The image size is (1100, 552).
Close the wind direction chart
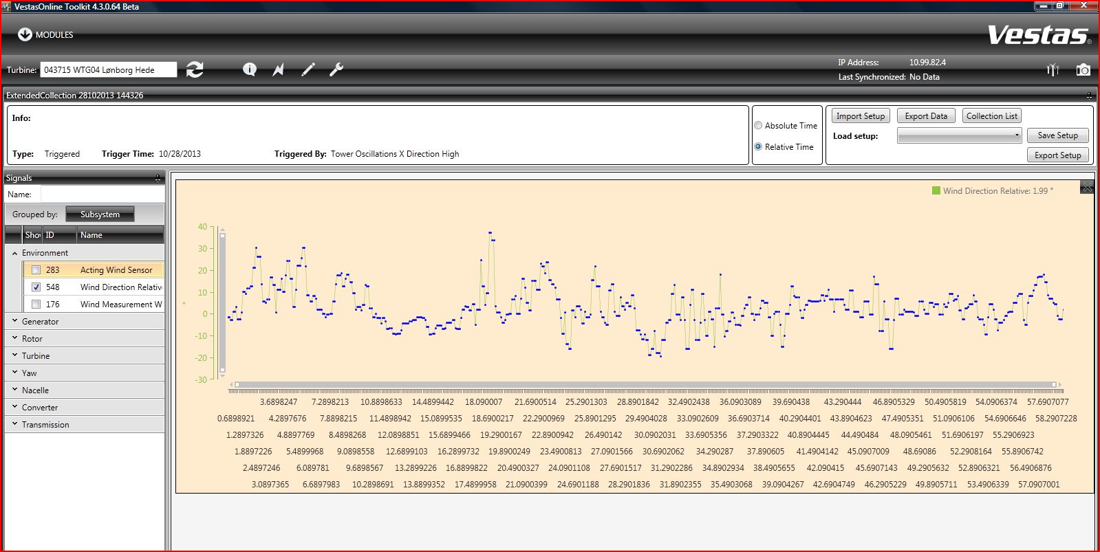click(x=1087, y=187)
